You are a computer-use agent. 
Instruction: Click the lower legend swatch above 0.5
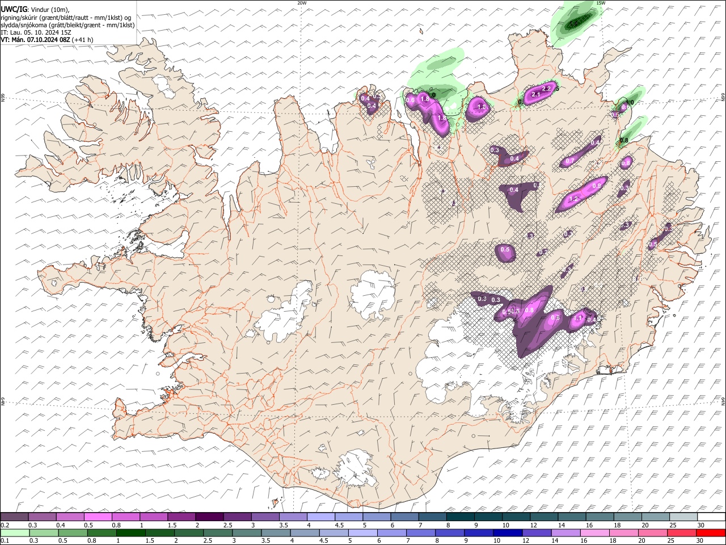[x=73, y=533]
